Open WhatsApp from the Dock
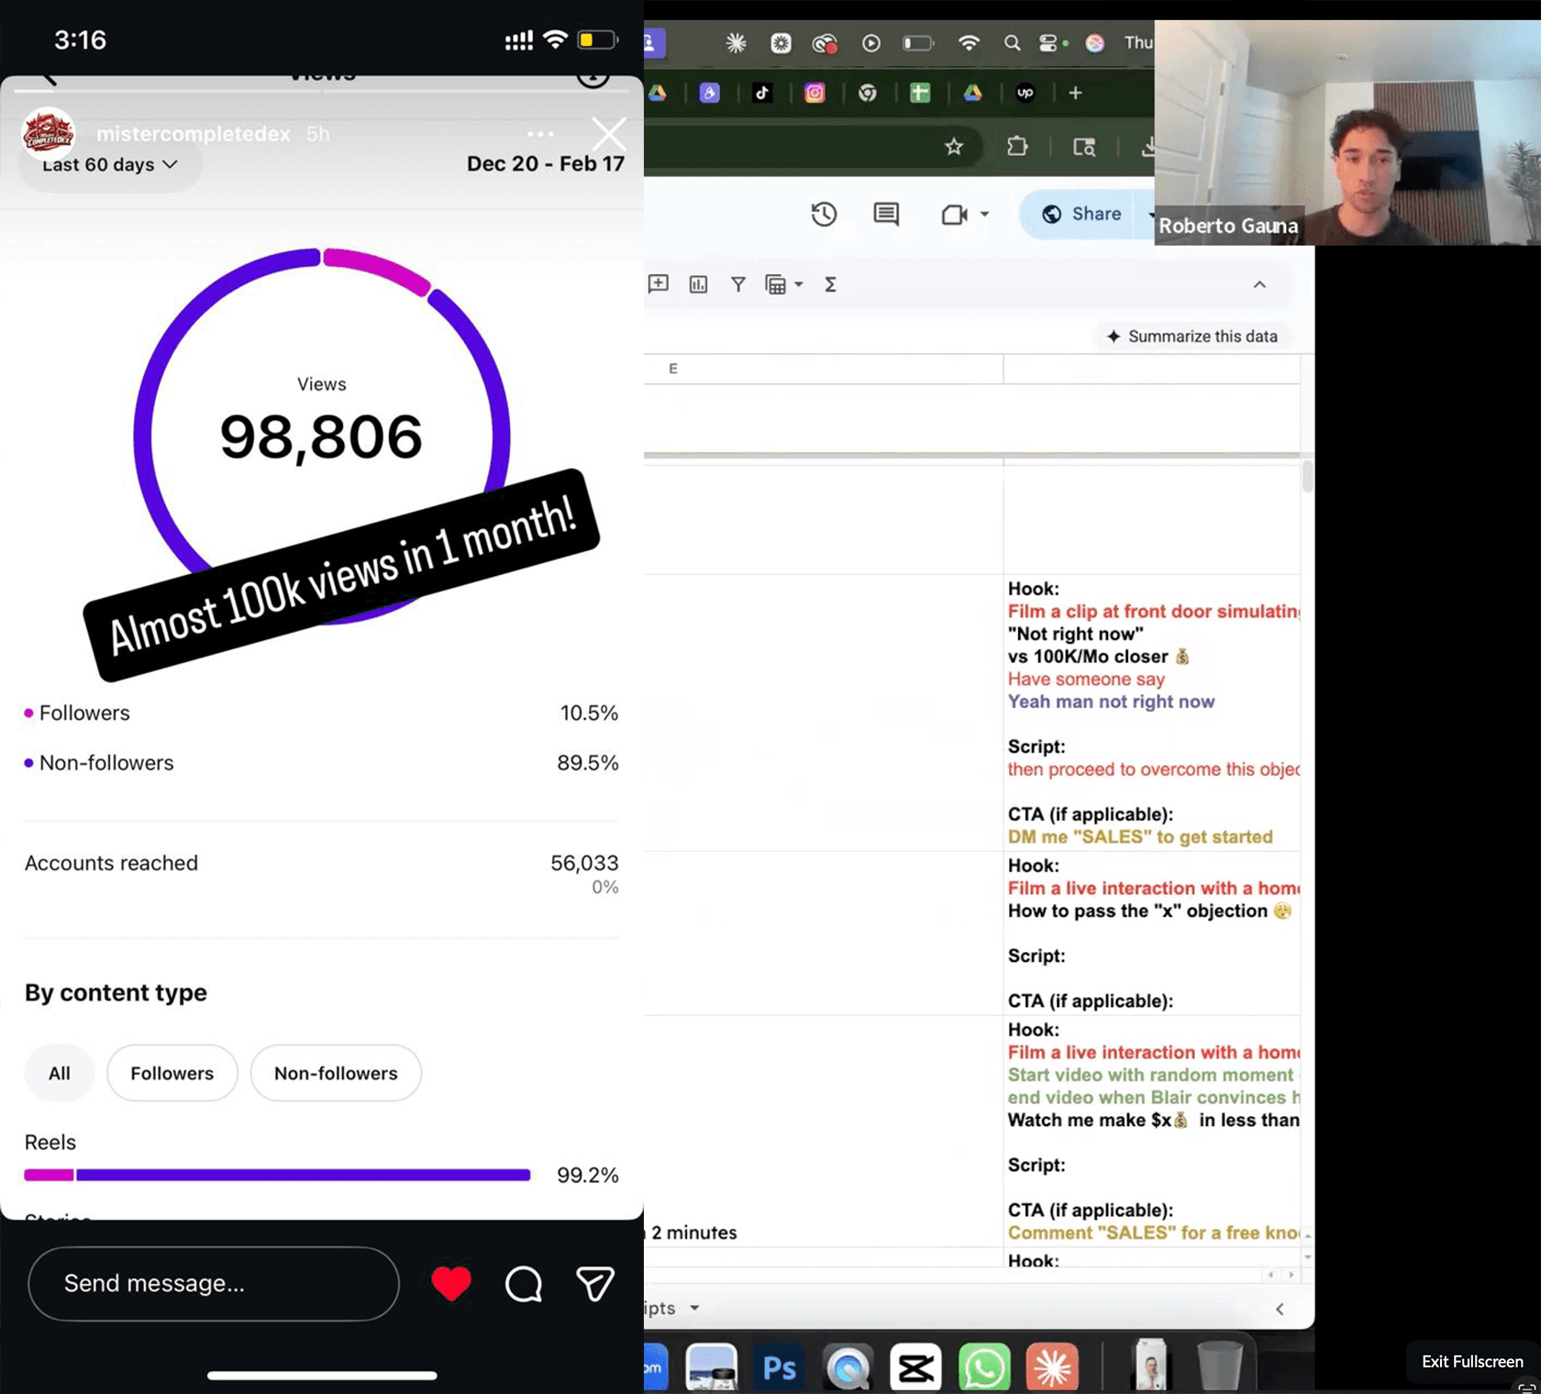Image resolution: width=1541 pixels, height=1394 pixels. [984, 1367]
